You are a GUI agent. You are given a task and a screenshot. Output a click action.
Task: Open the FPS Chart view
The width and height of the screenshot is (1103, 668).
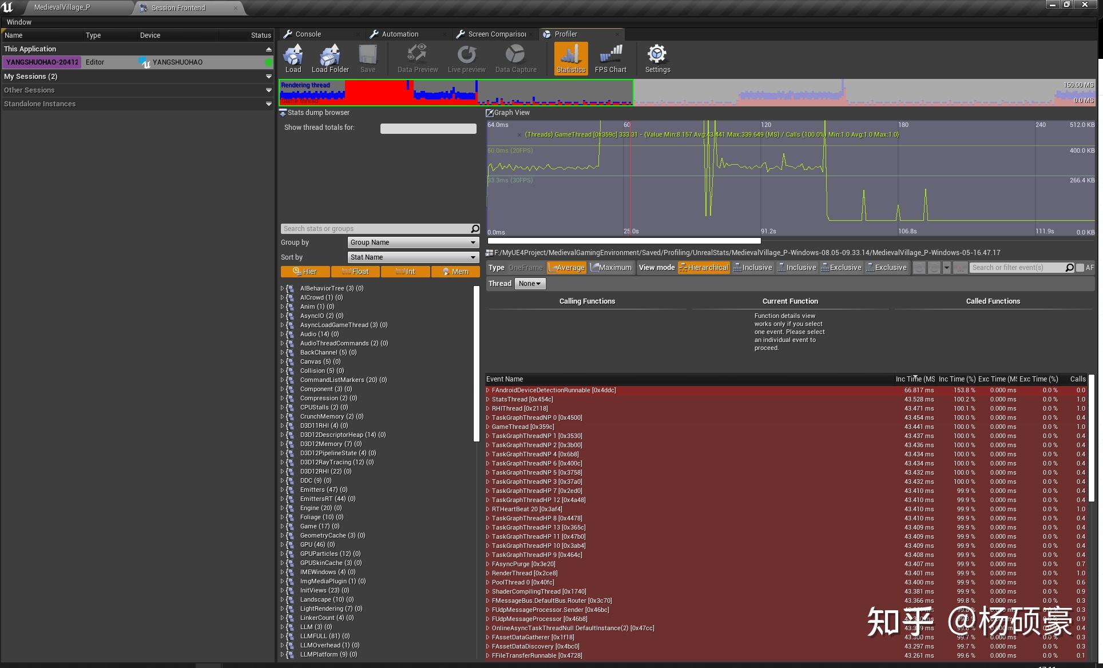[610, 59]
